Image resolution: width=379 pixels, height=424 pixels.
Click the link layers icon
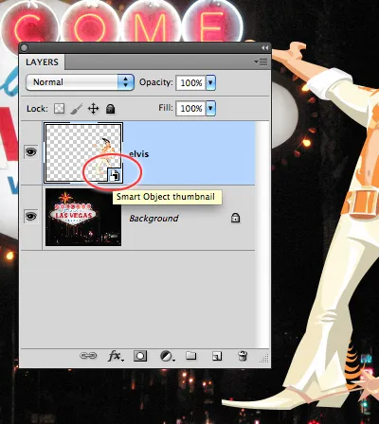point(88,356)
